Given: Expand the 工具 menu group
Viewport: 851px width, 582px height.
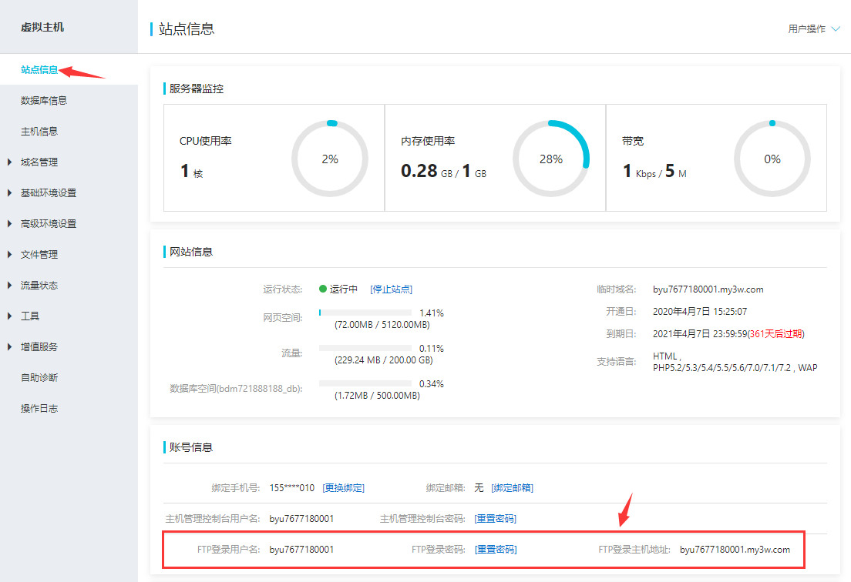Looking at the screenshot, I should click(30, 316).
